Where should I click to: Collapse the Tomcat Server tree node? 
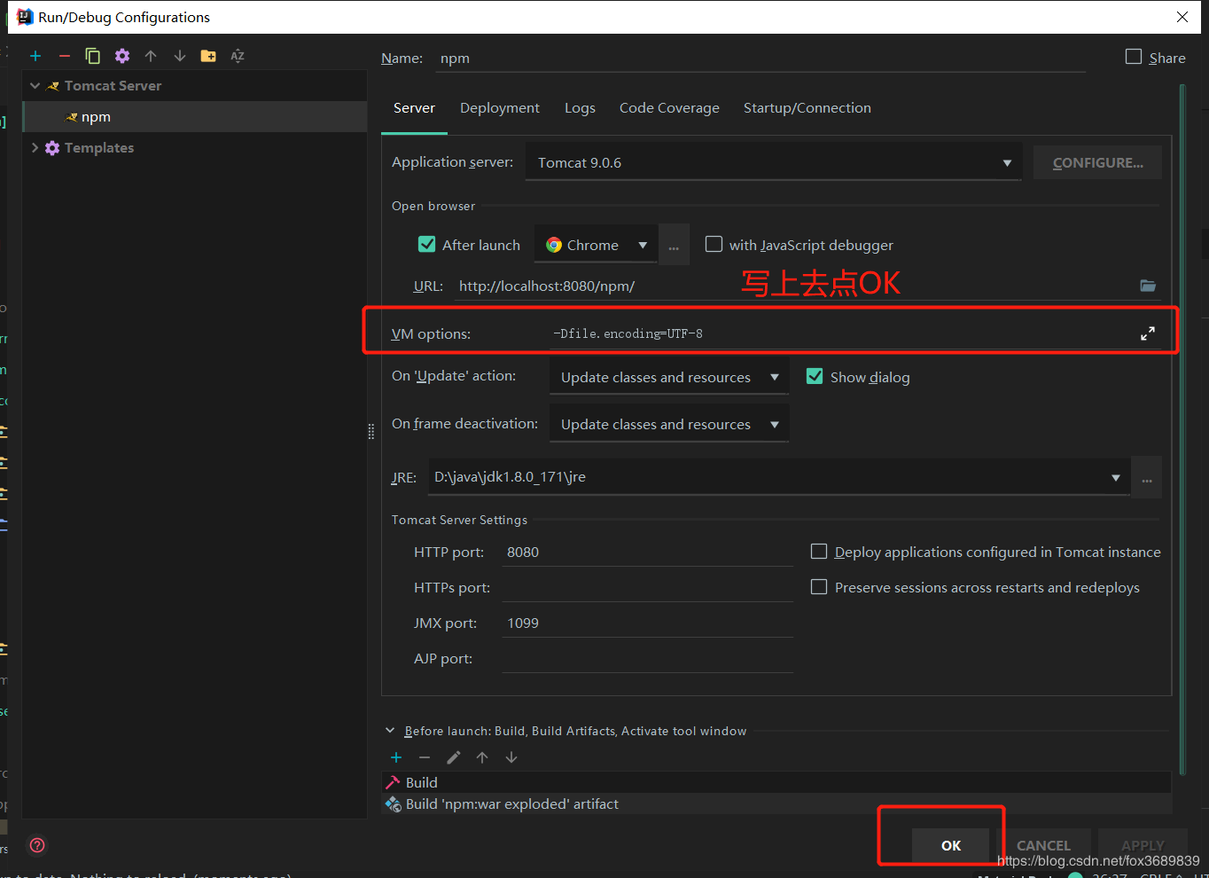pos(35,86)
